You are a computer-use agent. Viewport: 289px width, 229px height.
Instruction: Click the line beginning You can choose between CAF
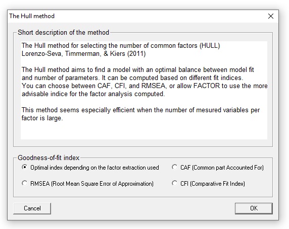pos(144,86)
